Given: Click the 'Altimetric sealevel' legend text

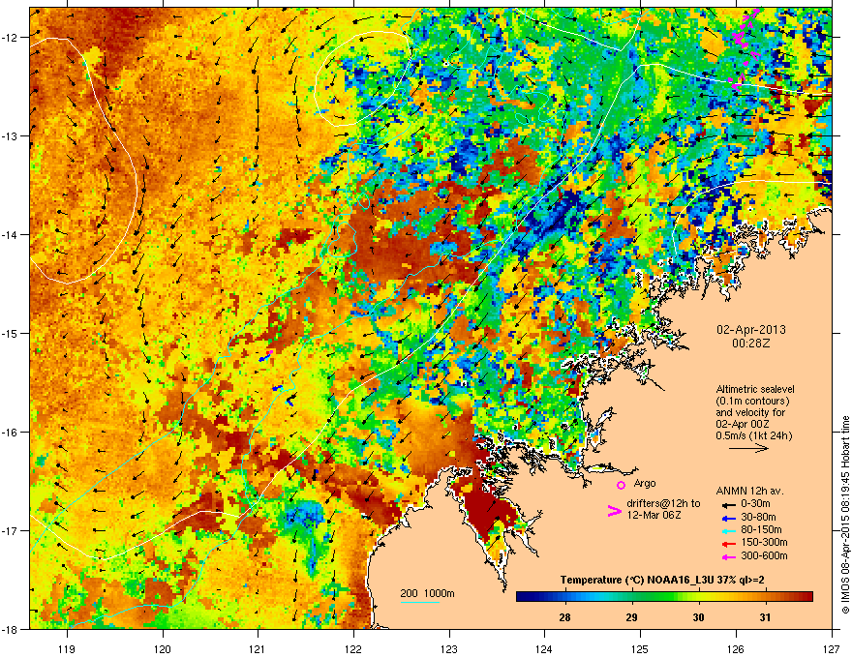Looking at the screenshot, I should tap(755, 389).
